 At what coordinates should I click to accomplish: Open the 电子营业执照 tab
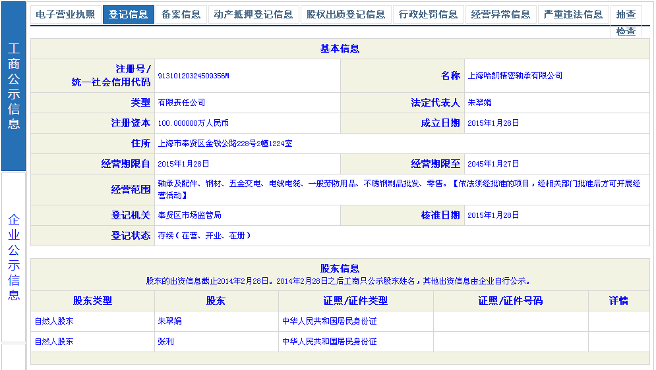pos(65,14)
